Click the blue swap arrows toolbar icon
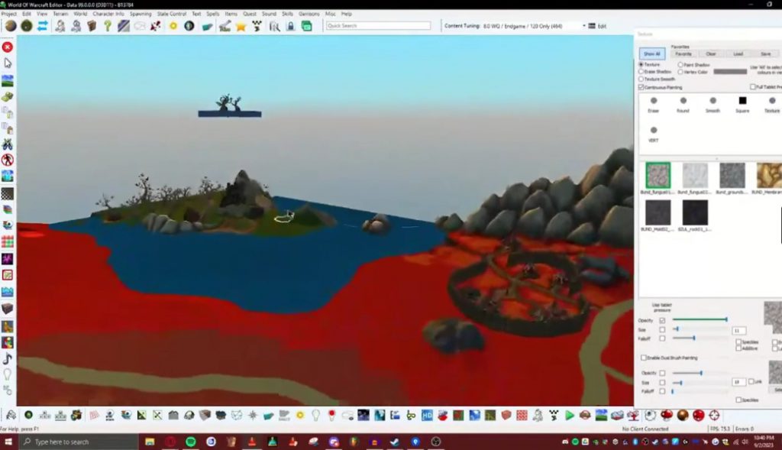The image size is (782, 450). pos(43,26)
